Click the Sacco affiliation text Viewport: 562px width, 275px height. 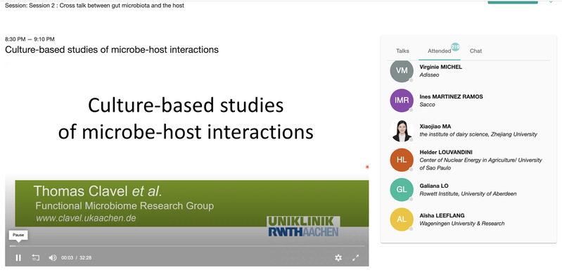(x=427, y=105)
